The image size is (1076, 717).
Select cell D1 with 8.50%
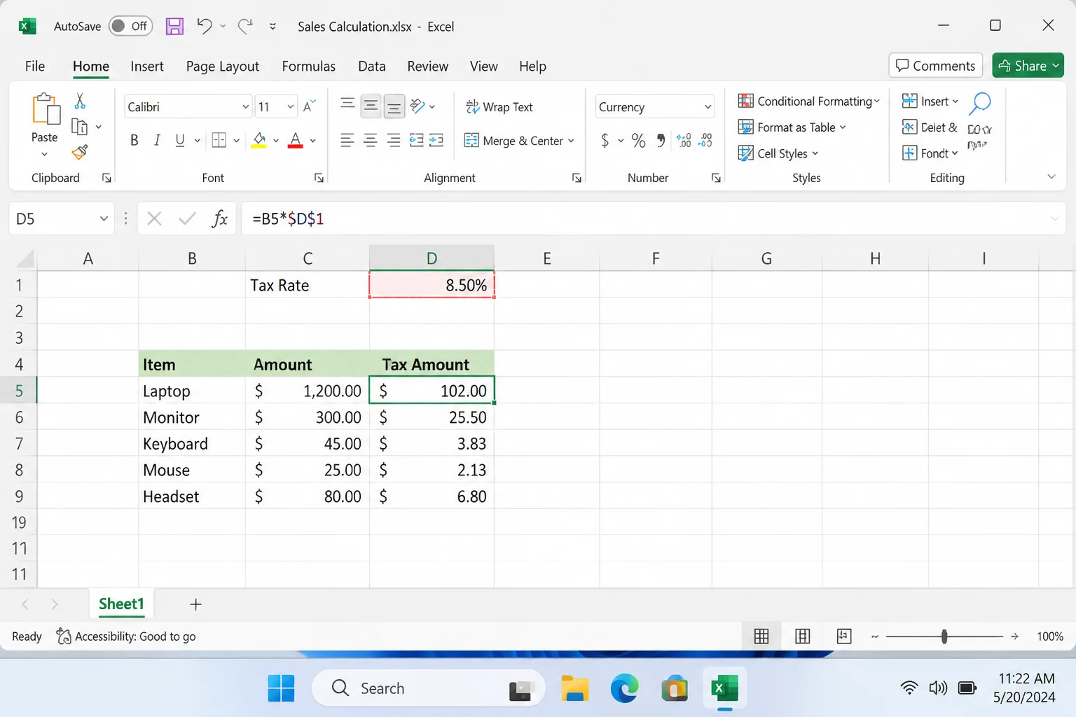pyautogui.click(x=432, y=285)
